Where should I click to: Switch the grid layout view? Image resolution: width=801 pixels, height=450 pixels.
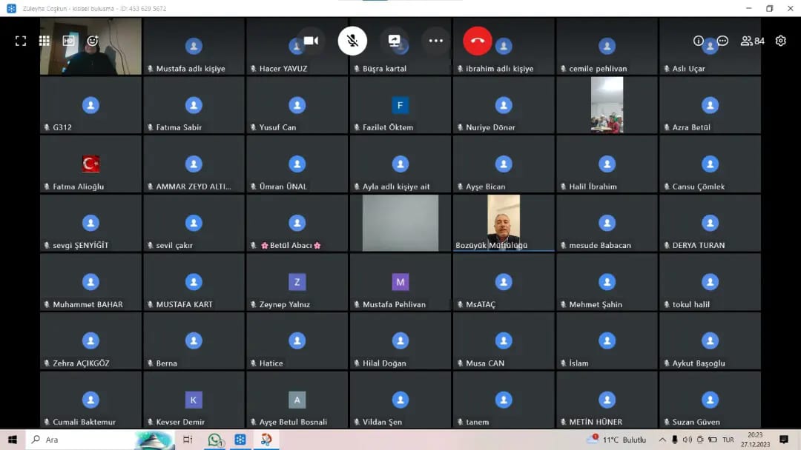pos(44,41)
